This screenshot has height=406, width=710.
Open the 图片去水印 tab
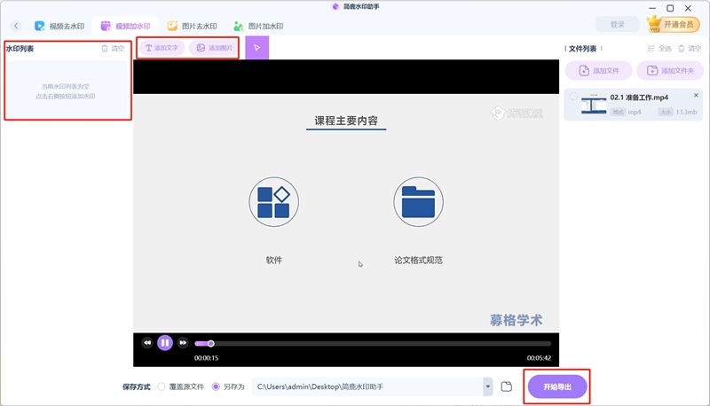point(192,27)
